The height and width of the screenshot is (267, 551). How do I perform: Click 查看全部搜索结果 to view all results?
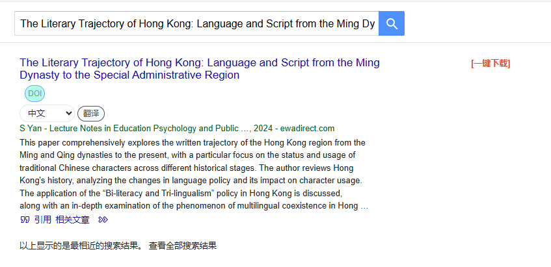183,246
